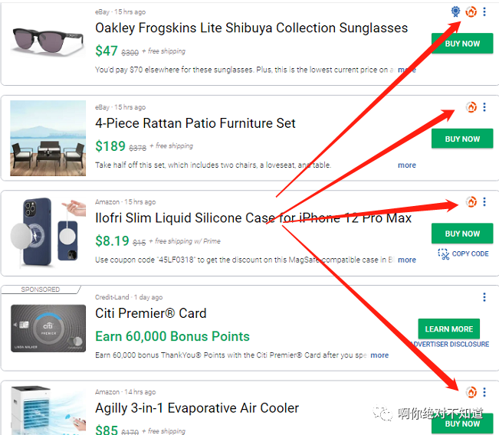Viewport: 499px width, 435px height.
Task: Open the Agilly 3-in-1 Evaporative Air Cooler title
Action: click(197, 408)
